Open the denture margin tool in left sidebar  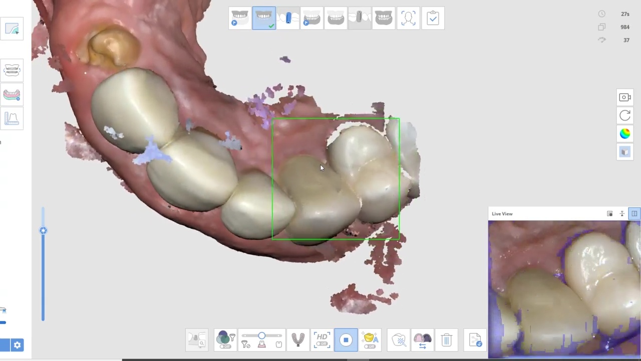[12, 94]
